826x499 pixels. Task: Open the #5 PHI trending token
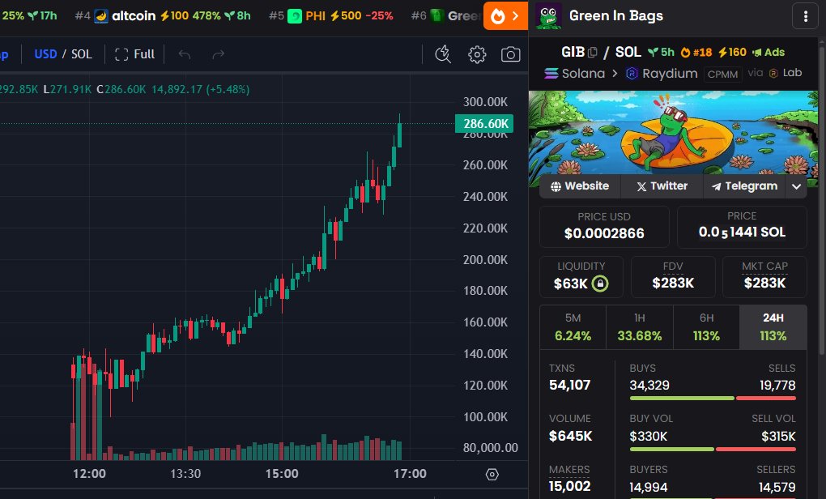(x=331, y=16)
